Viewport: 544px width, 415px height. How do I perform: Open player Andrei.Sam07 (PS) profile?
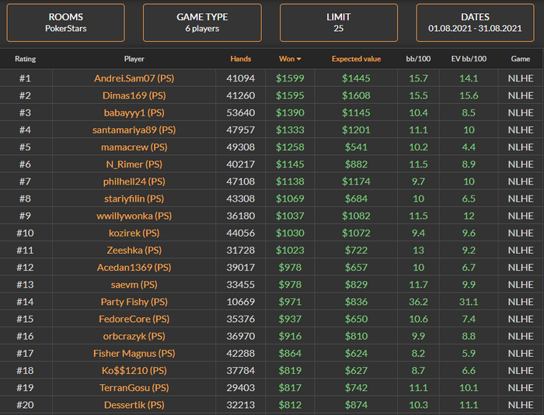[x=134, y=78]
